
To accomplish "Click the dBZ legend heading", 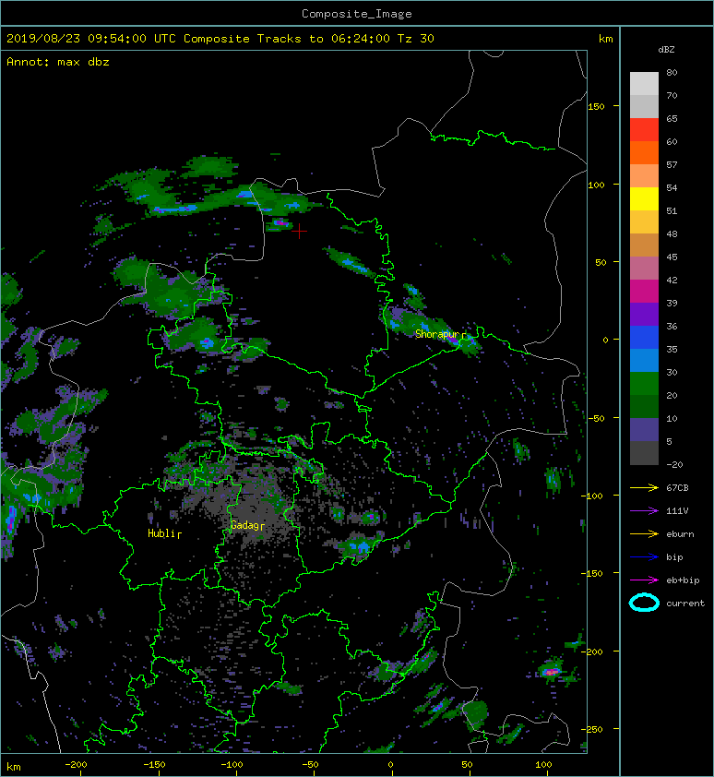I will [x=666, y=50].
